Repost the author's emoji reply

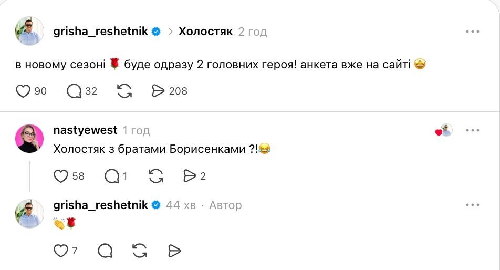140,251
